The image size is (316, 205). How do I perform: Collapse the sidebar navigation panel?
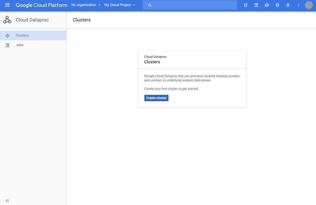click(7, 200)
